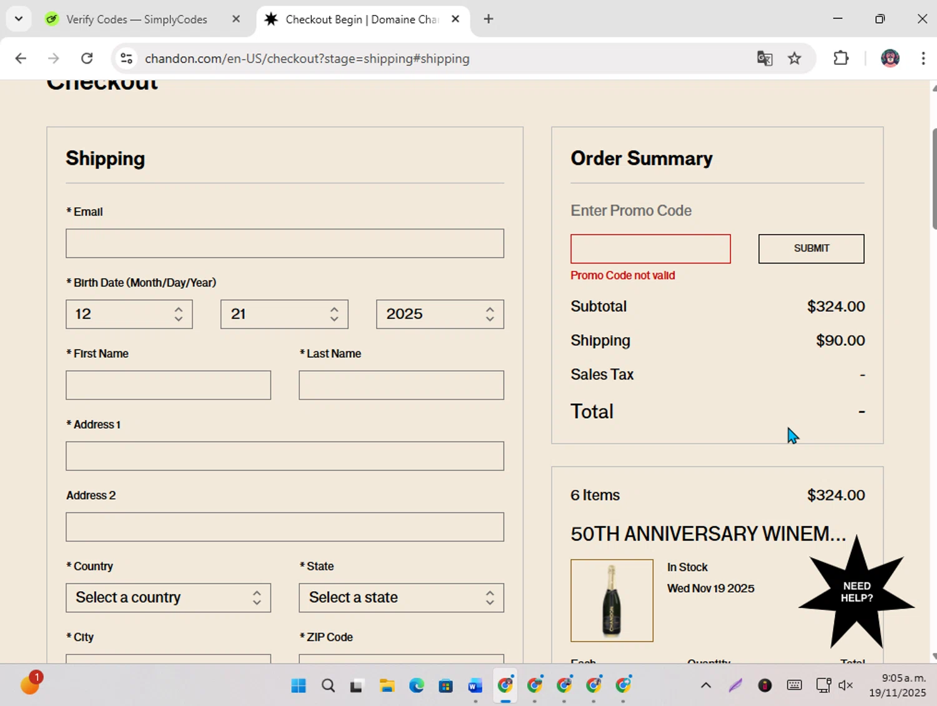Click the active Chrome taskbar icon

pos(505,685)
